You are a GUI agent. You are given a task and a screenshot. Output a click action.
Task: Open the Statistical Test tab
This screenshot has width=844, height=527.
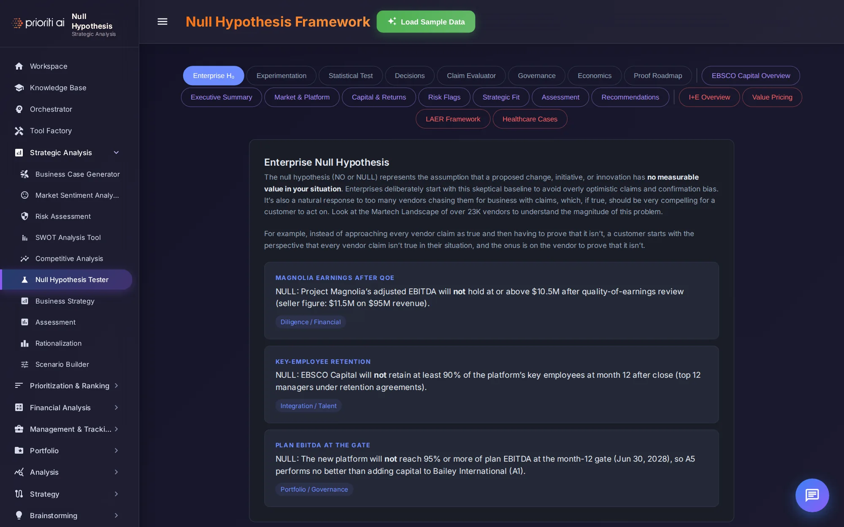(x=351, y=76)
